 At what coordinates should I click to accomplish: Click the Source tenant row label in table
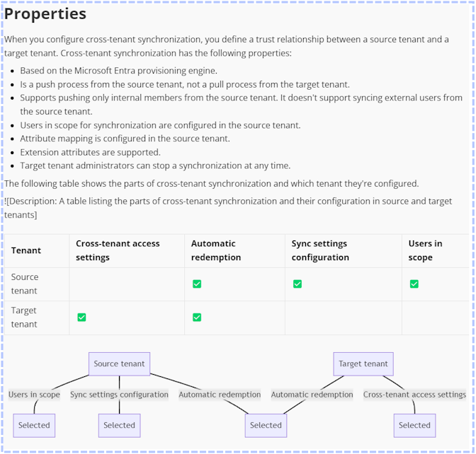[x=25, y=284]
